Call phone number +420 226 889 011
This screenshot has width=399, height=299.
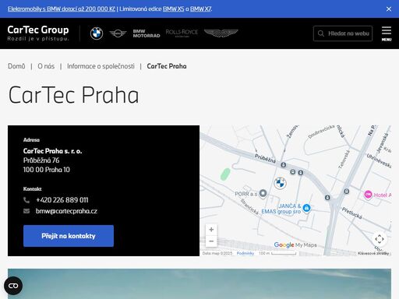click(62, 200)
